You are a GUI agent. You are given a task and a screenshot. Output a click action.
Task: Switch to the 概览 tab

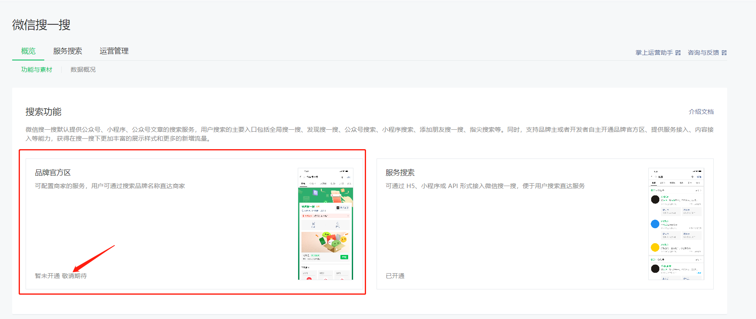pyautogui.click(x=28, y=51)
